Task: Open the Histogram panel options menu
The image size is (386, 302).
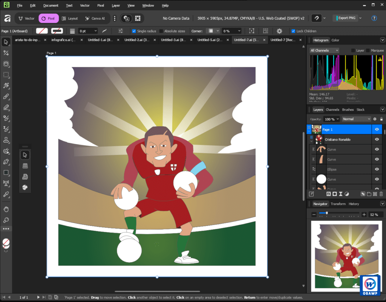Action: coord(383,40)
